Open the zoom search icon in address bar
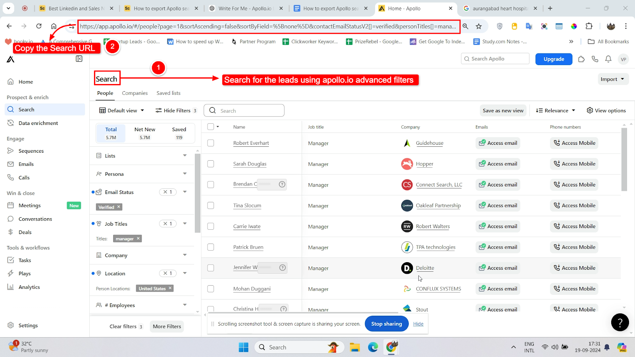 pyautogui.click(x=466, y=26)
